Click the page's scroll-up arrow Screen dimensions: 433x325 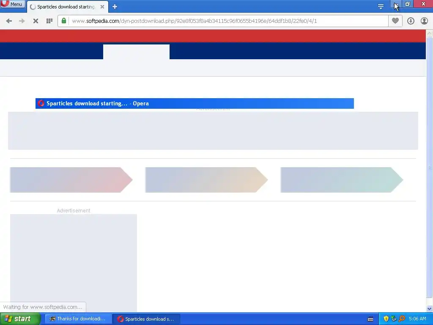pyautogui.click(x=430, y=33)
